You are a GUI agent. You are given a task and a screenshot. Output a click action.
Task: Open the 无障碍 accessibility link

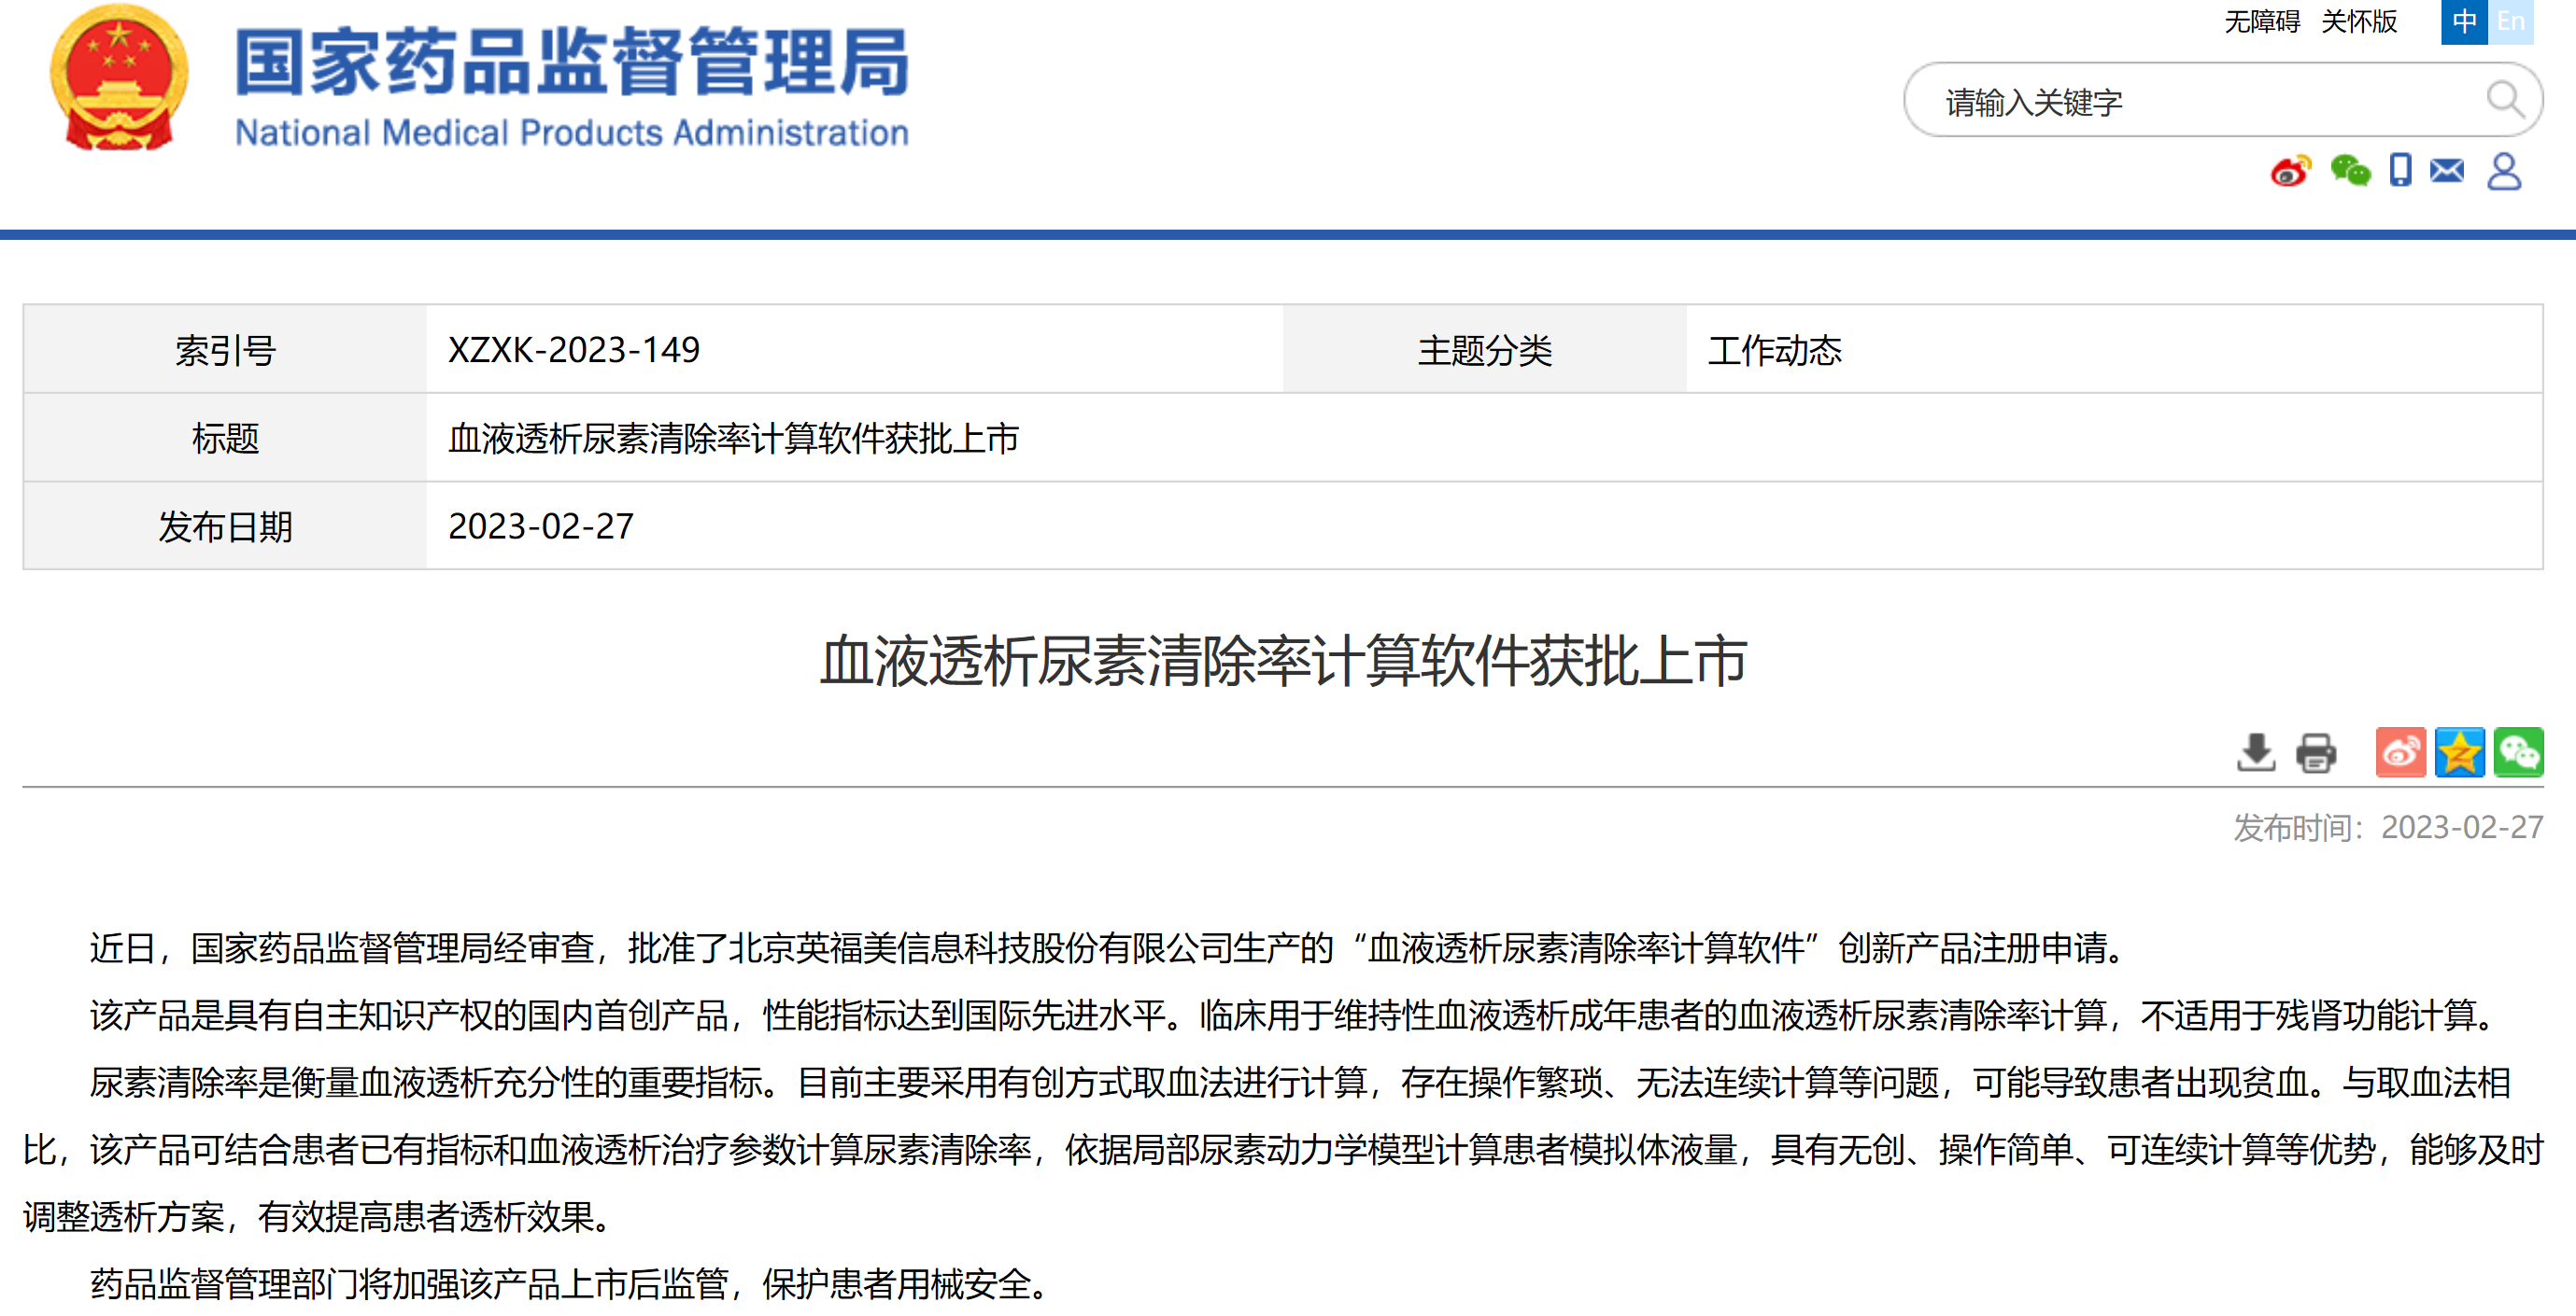click(x=2262, y=21)
